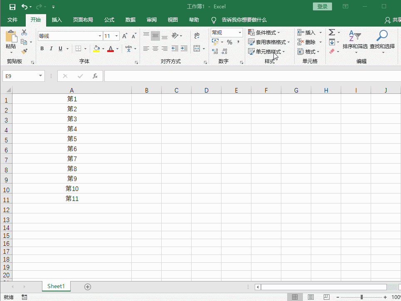Viewport: 401px width, 301px height.
Task: Decrease font size with small A
Action: pos(134,36)
